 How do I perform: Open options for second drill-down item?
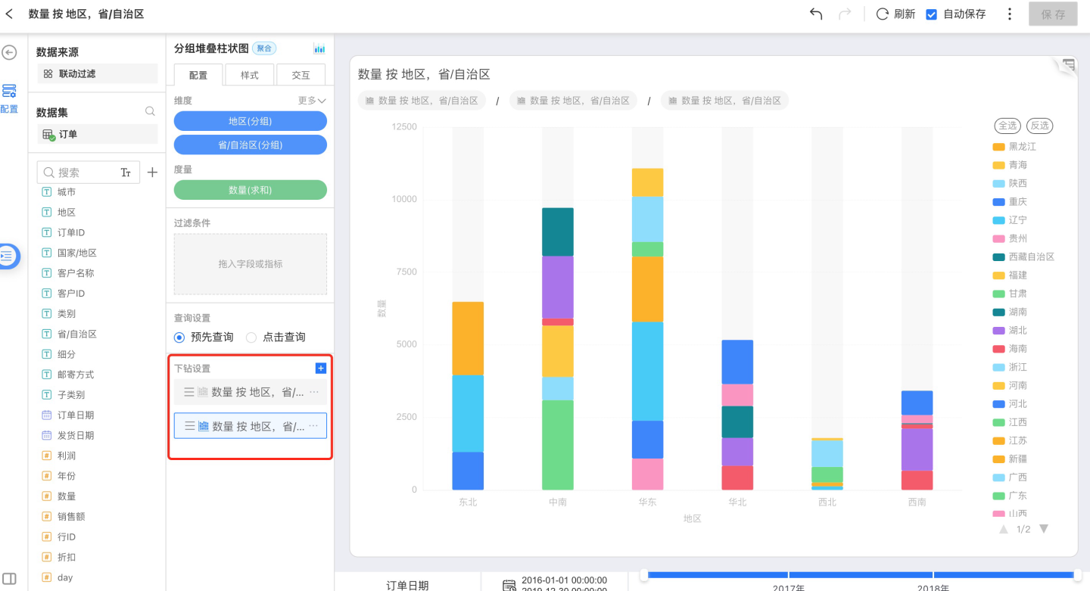tap(313, 426)
